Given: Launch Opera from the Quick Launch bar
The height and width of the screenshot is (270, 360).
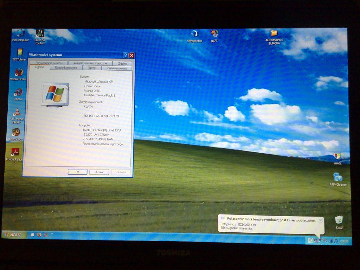Looking at the screenshot, I should (x=45, y=234).
